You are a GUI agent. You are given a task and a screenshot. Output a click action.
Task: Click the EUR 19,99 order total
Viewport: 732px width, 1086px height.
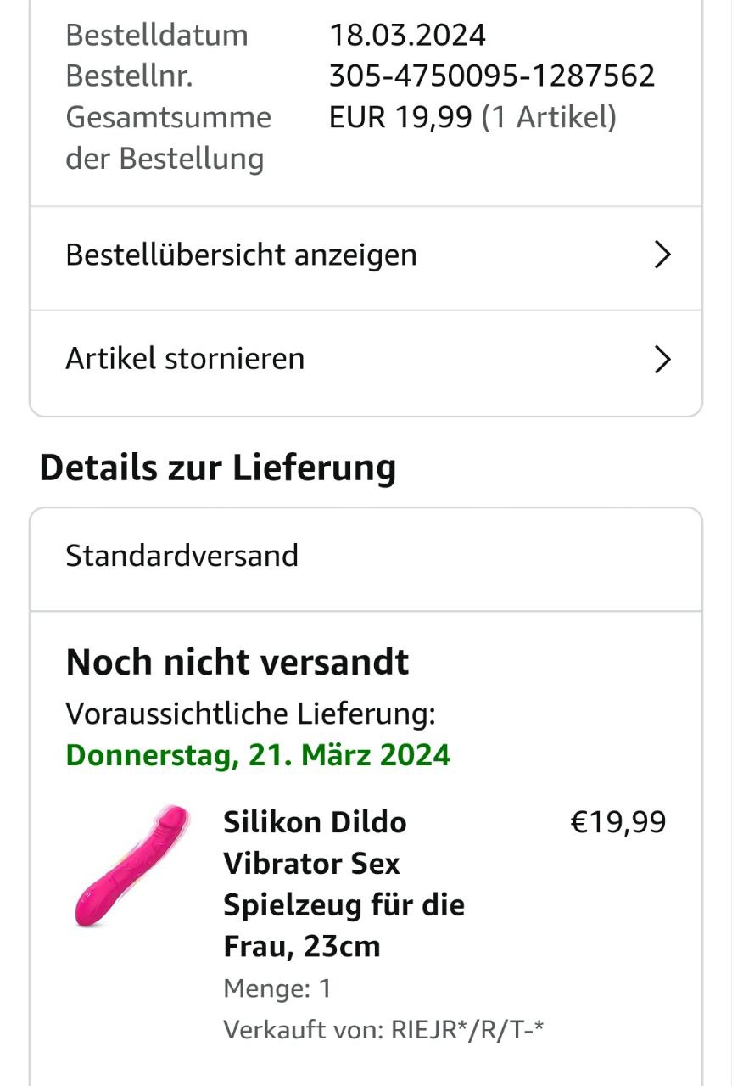(400, 117)
